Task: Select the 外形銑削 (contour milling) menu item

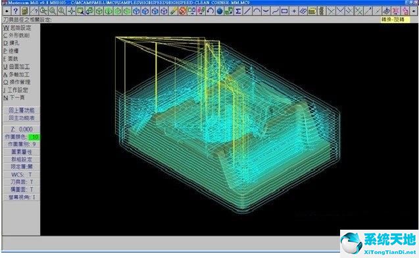Action: pos(16,36)
